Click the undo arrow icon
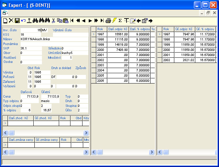 [23, 21]
